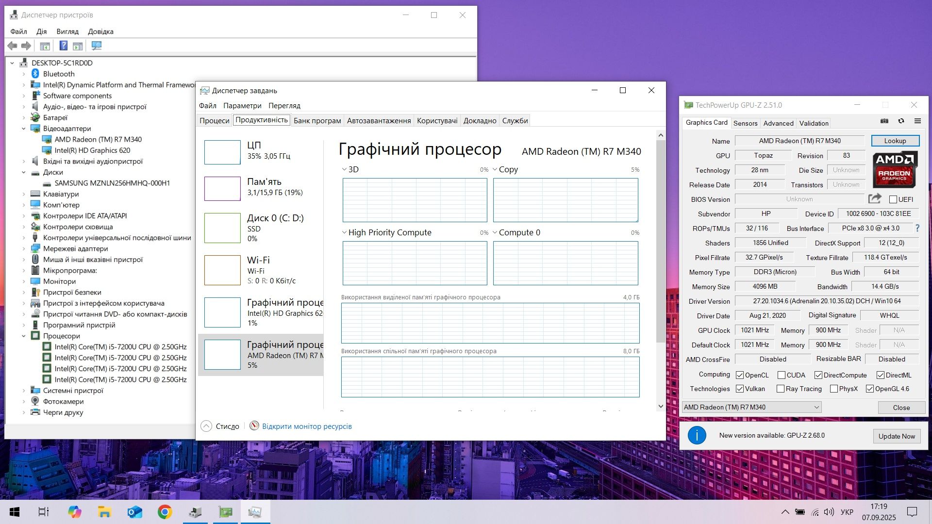Toggle the PhysX checkbox
The height and width of the screenshot is (524, 932).
click(834, 389)
